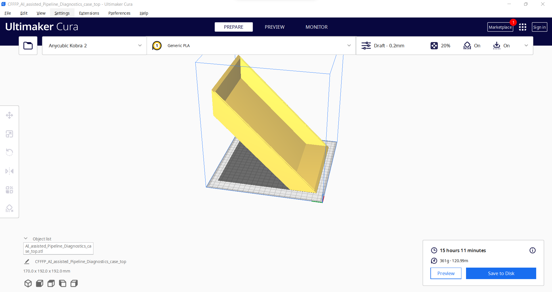Open the Extensions menu
The height and width of the screenshot is (292, 552).
[89, 13]
